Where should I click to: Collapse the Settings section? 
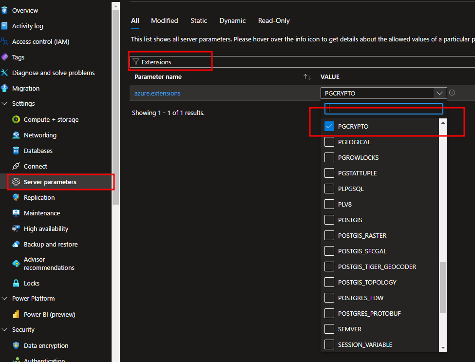[4, 104]
